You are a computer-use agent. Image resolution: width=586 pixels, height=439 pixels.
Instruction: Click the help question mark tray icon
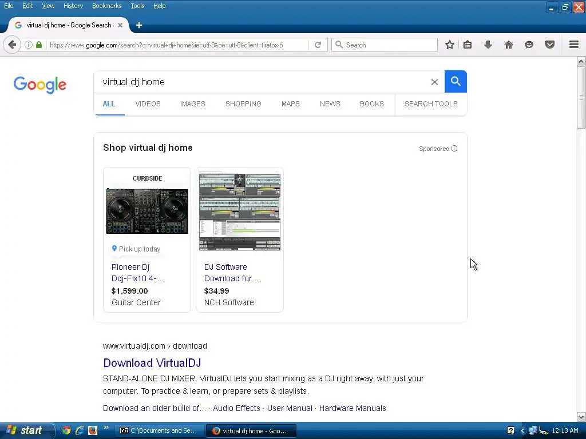pyautogui.click(x=510, y=430)
